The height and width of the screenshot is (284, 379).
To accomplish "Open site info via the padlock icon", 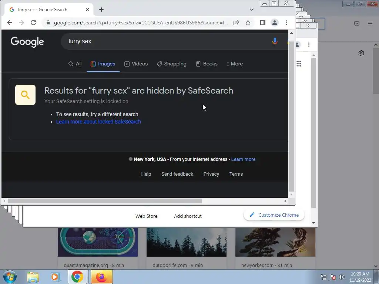I will pyautogui.click(x=48, y=23).
